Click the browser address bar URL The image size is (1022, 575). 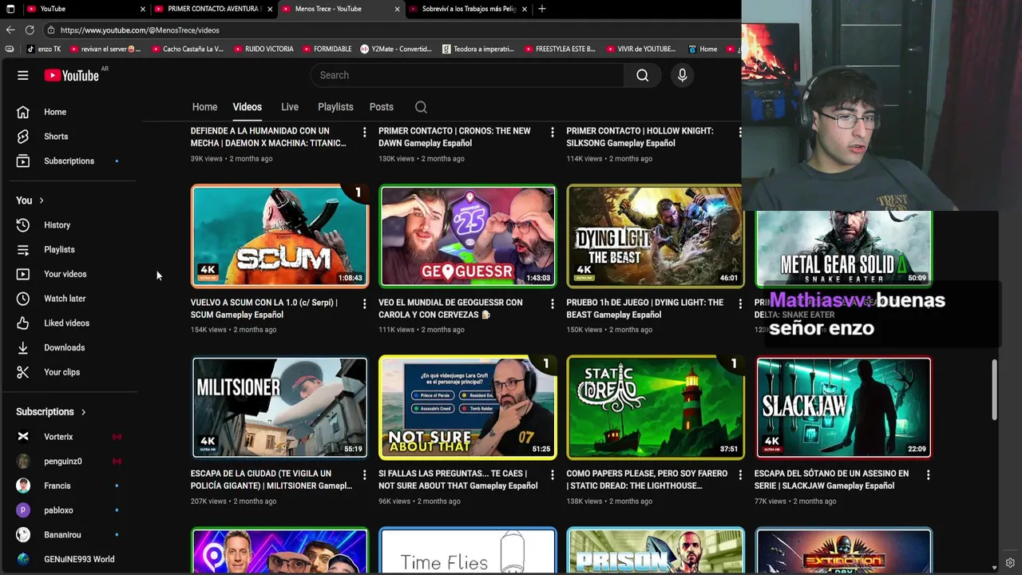tap(140, 30)
